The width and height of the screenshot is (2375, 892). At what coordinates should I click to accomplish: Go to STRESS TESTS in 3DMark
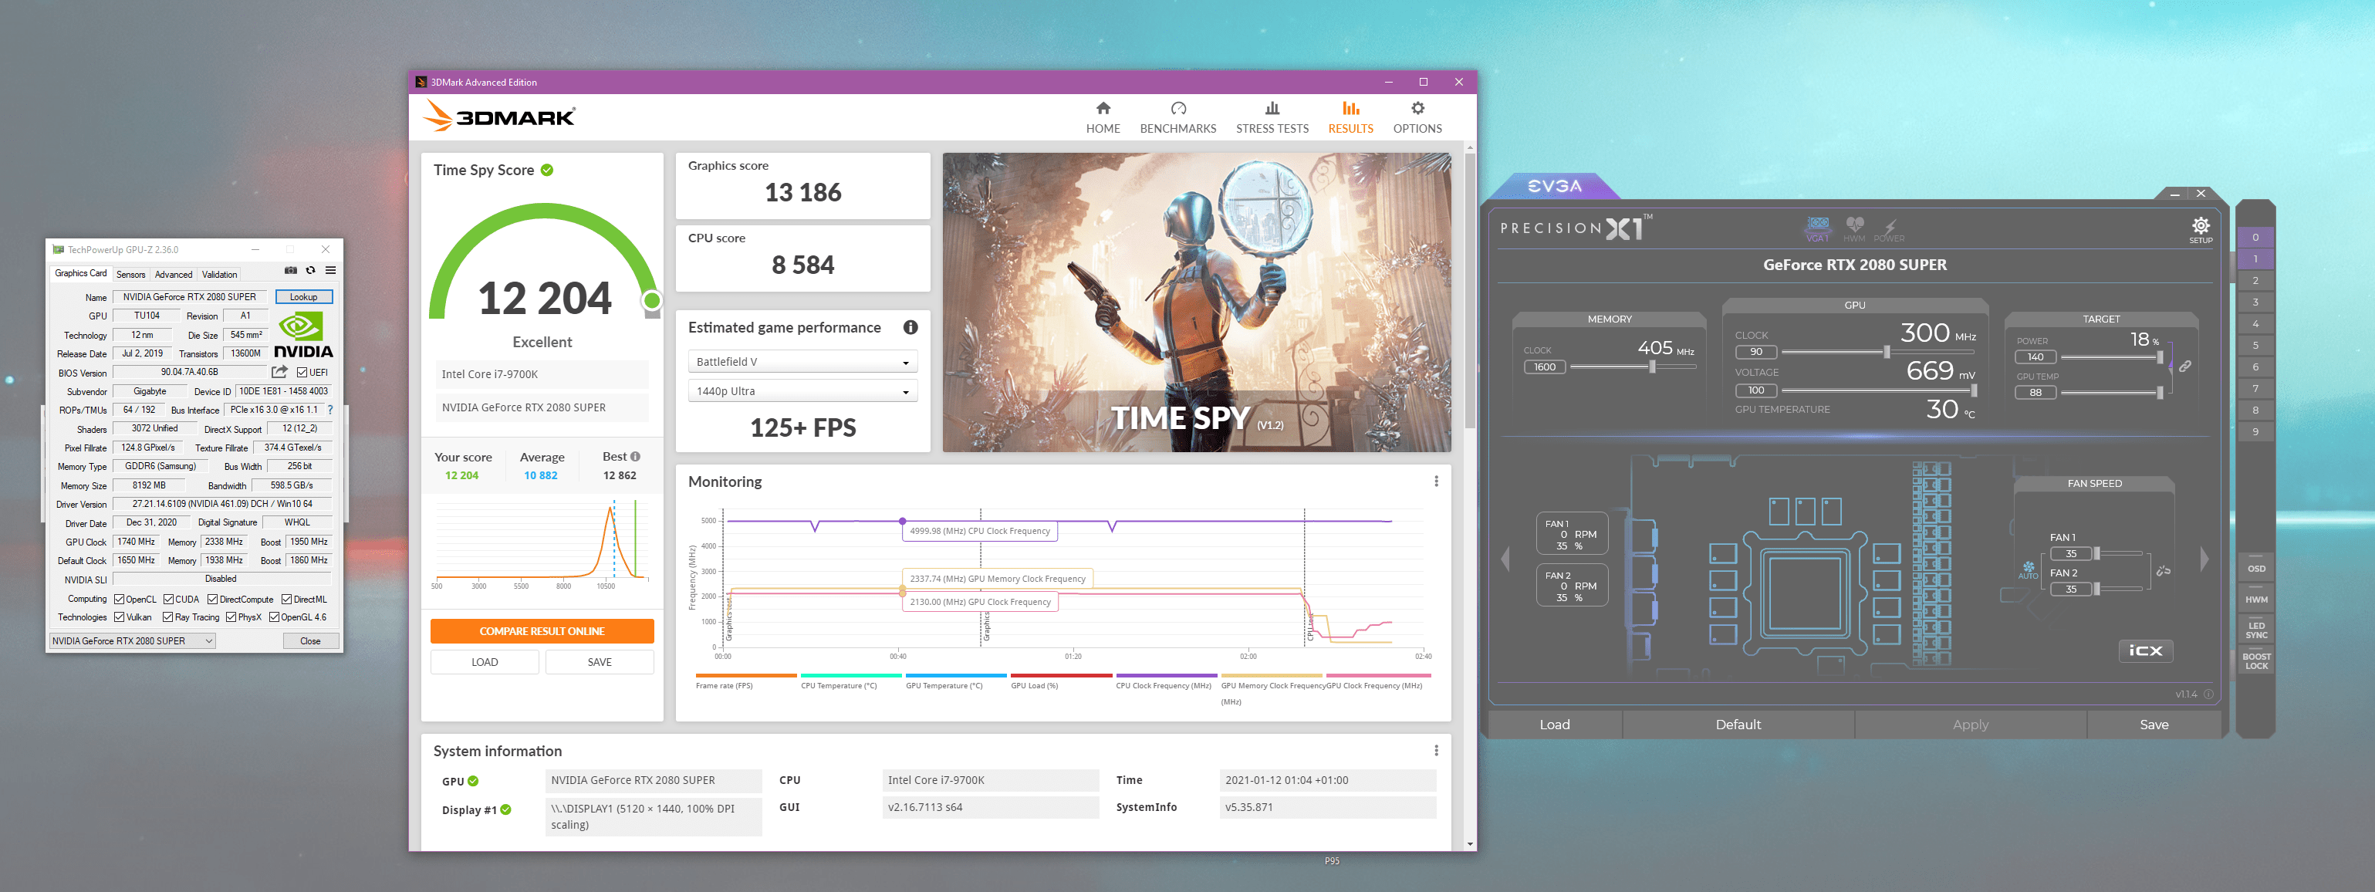1272,117
